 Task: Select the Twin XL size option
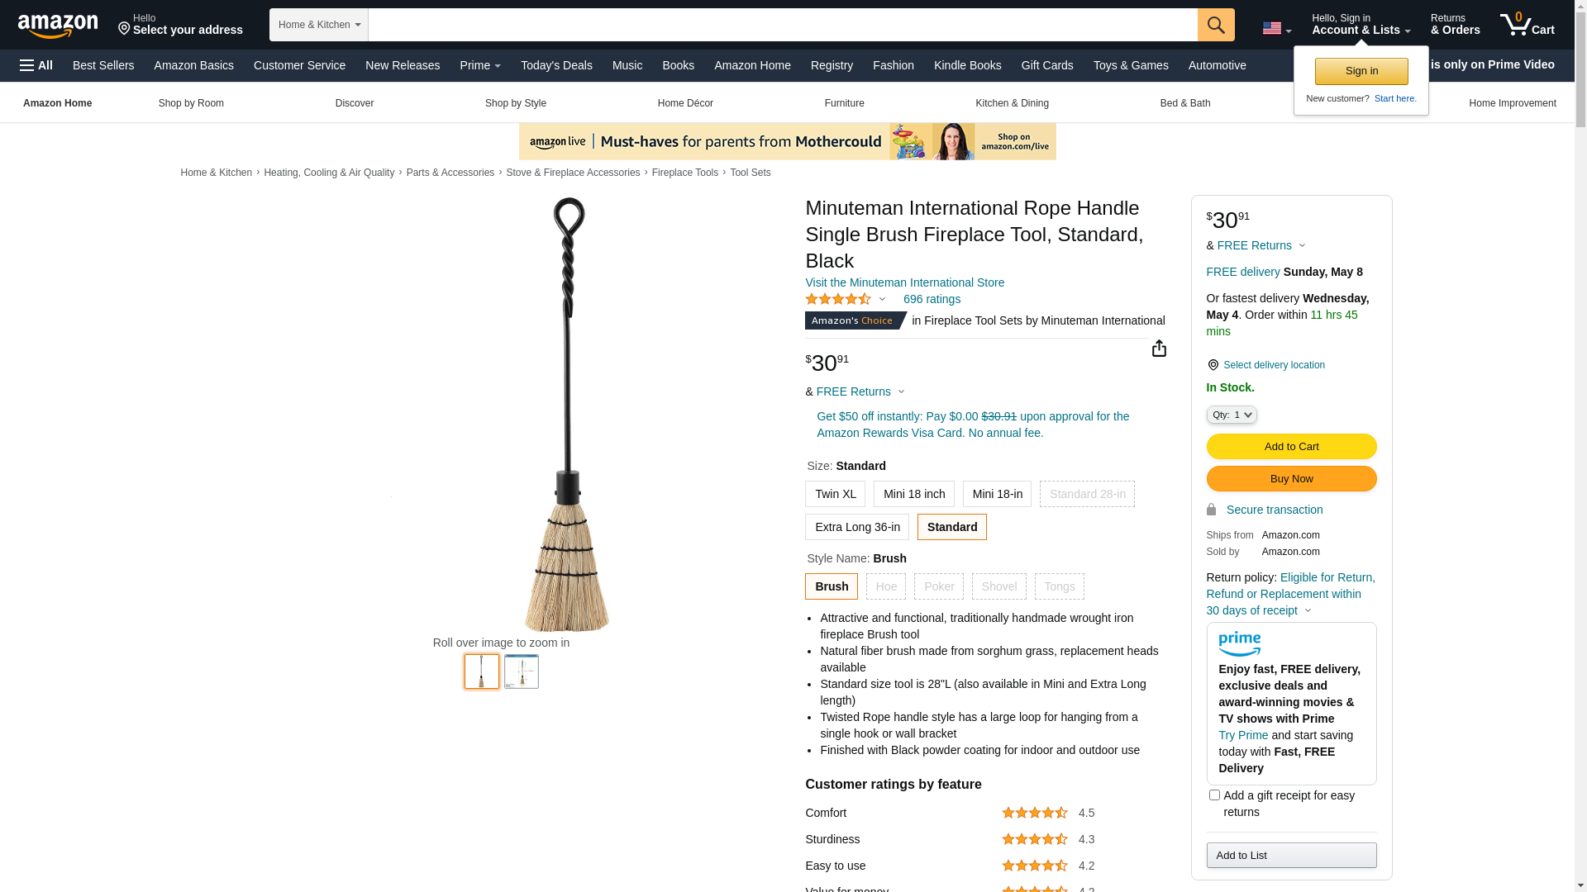pos(835,494)
